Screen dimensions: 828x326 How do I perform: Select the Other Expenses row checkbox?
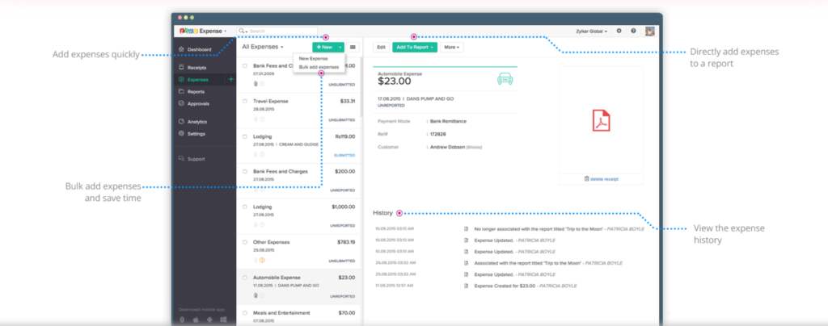(245, 241)
